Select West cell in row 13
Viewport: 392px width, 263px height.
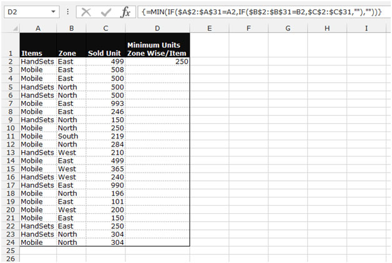pos(72,153)
